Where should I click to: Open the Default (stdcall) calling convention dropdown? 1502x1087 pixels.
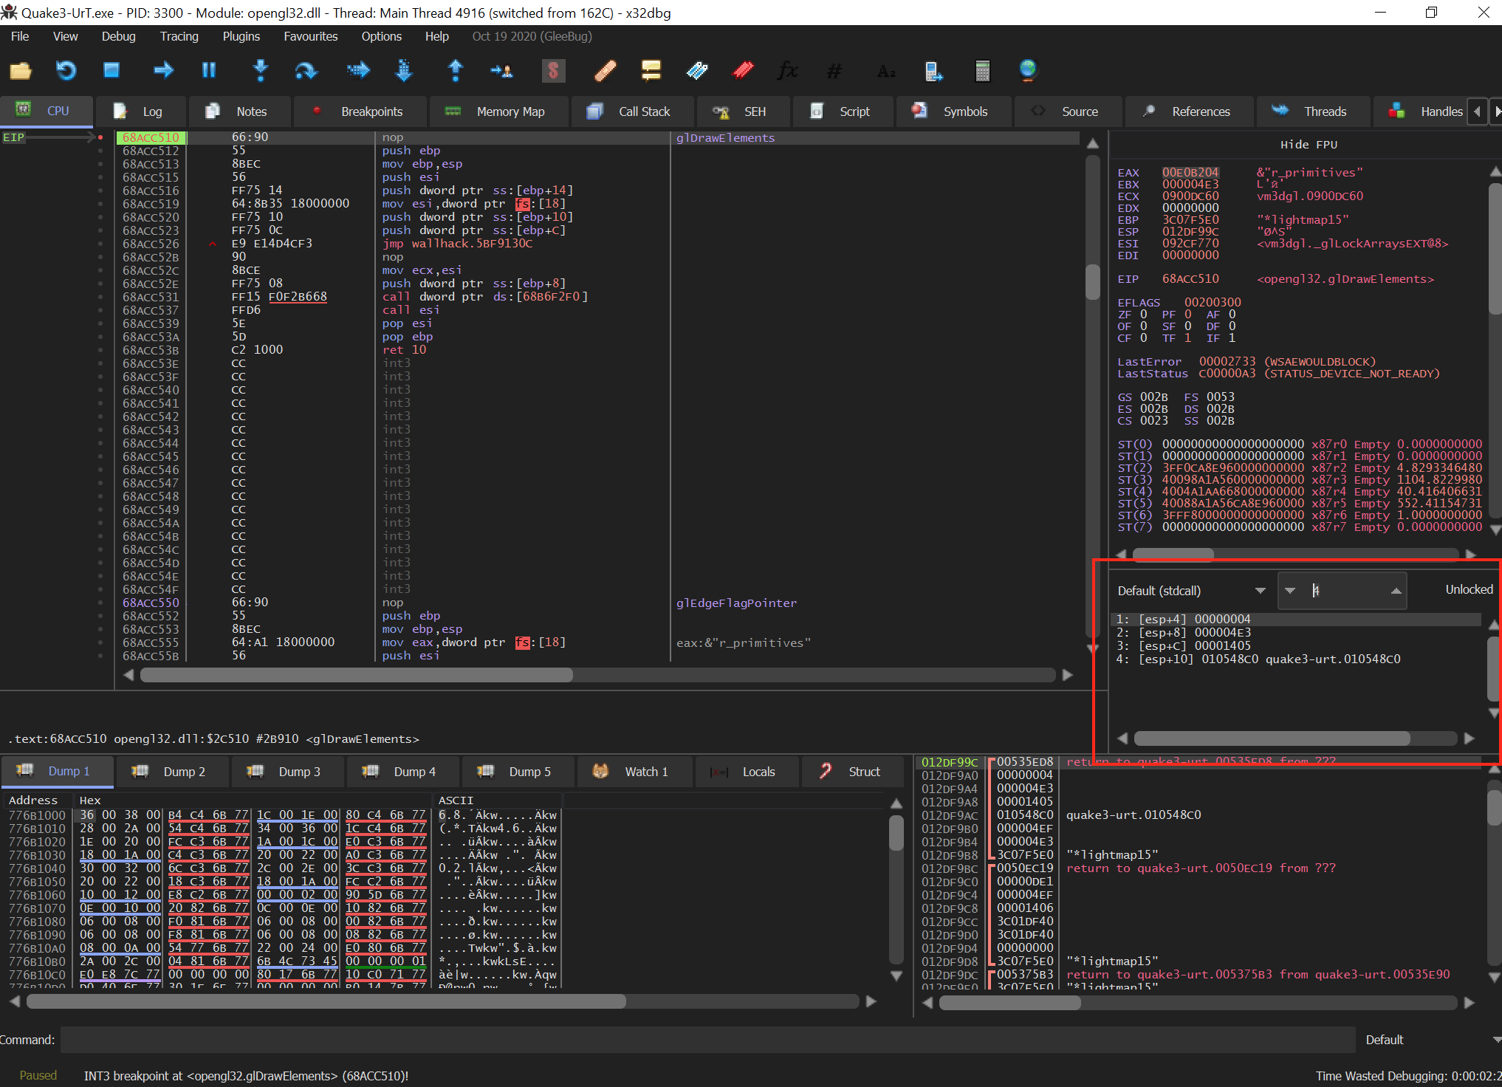pos(1191,591)
